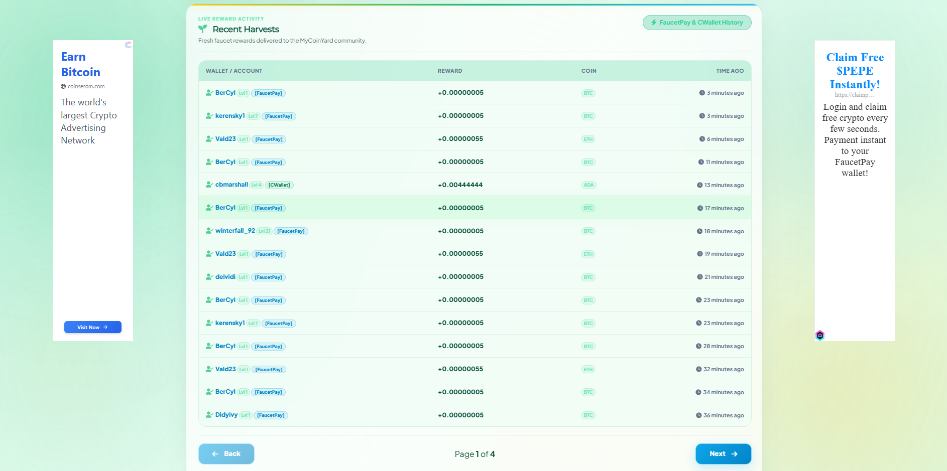This screenshot has height=471, width=947.
Task: Click FaucetPay tag on Didyivy row
Action: tap(271, 415)
